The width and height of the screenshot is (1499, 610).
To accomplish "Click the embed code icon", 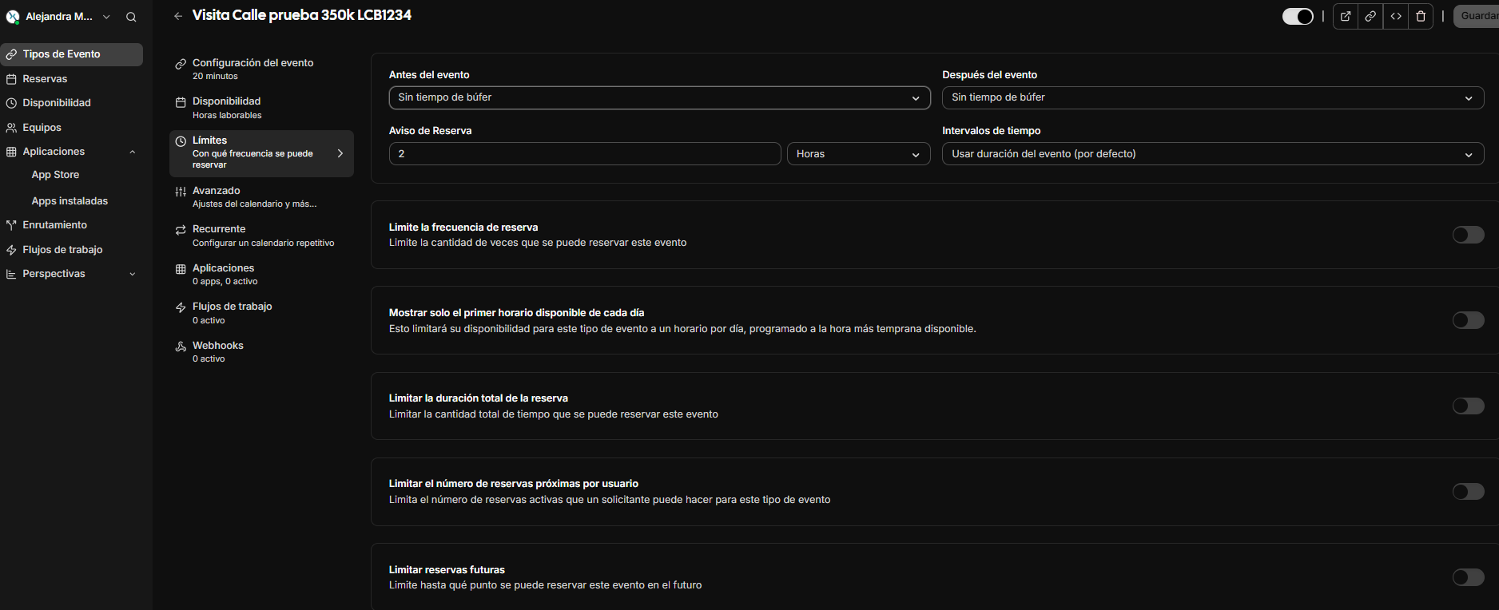I will coord(1396,16).
